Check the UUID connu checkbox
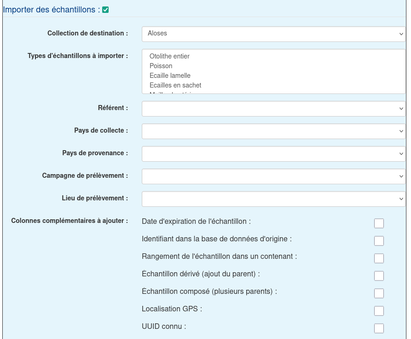The width and height of the screenshot is (411, 339). [x=379, y=328]
